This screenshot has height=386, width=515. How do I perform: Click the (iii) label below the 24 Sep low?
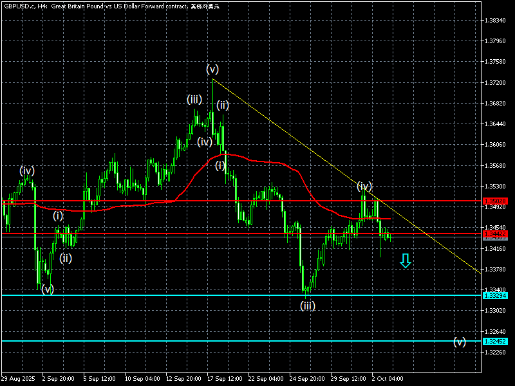click(308, 306)
